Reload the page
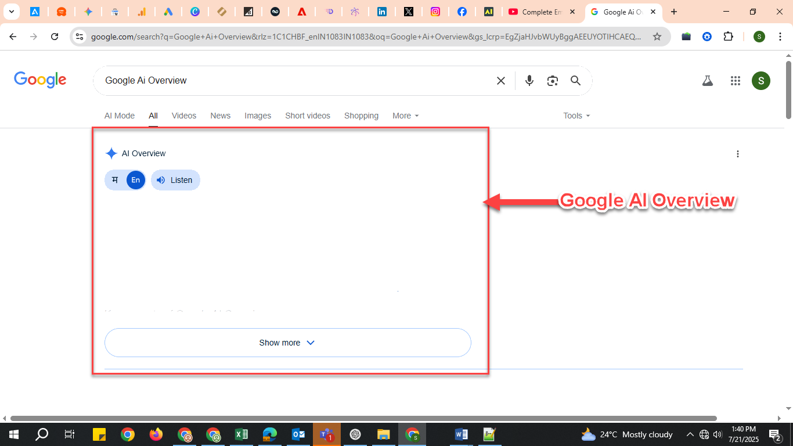The image size is (793, 446). (x=55, y=37)
